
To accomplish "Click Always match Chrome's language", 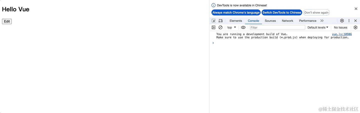I will click(236, 12).
